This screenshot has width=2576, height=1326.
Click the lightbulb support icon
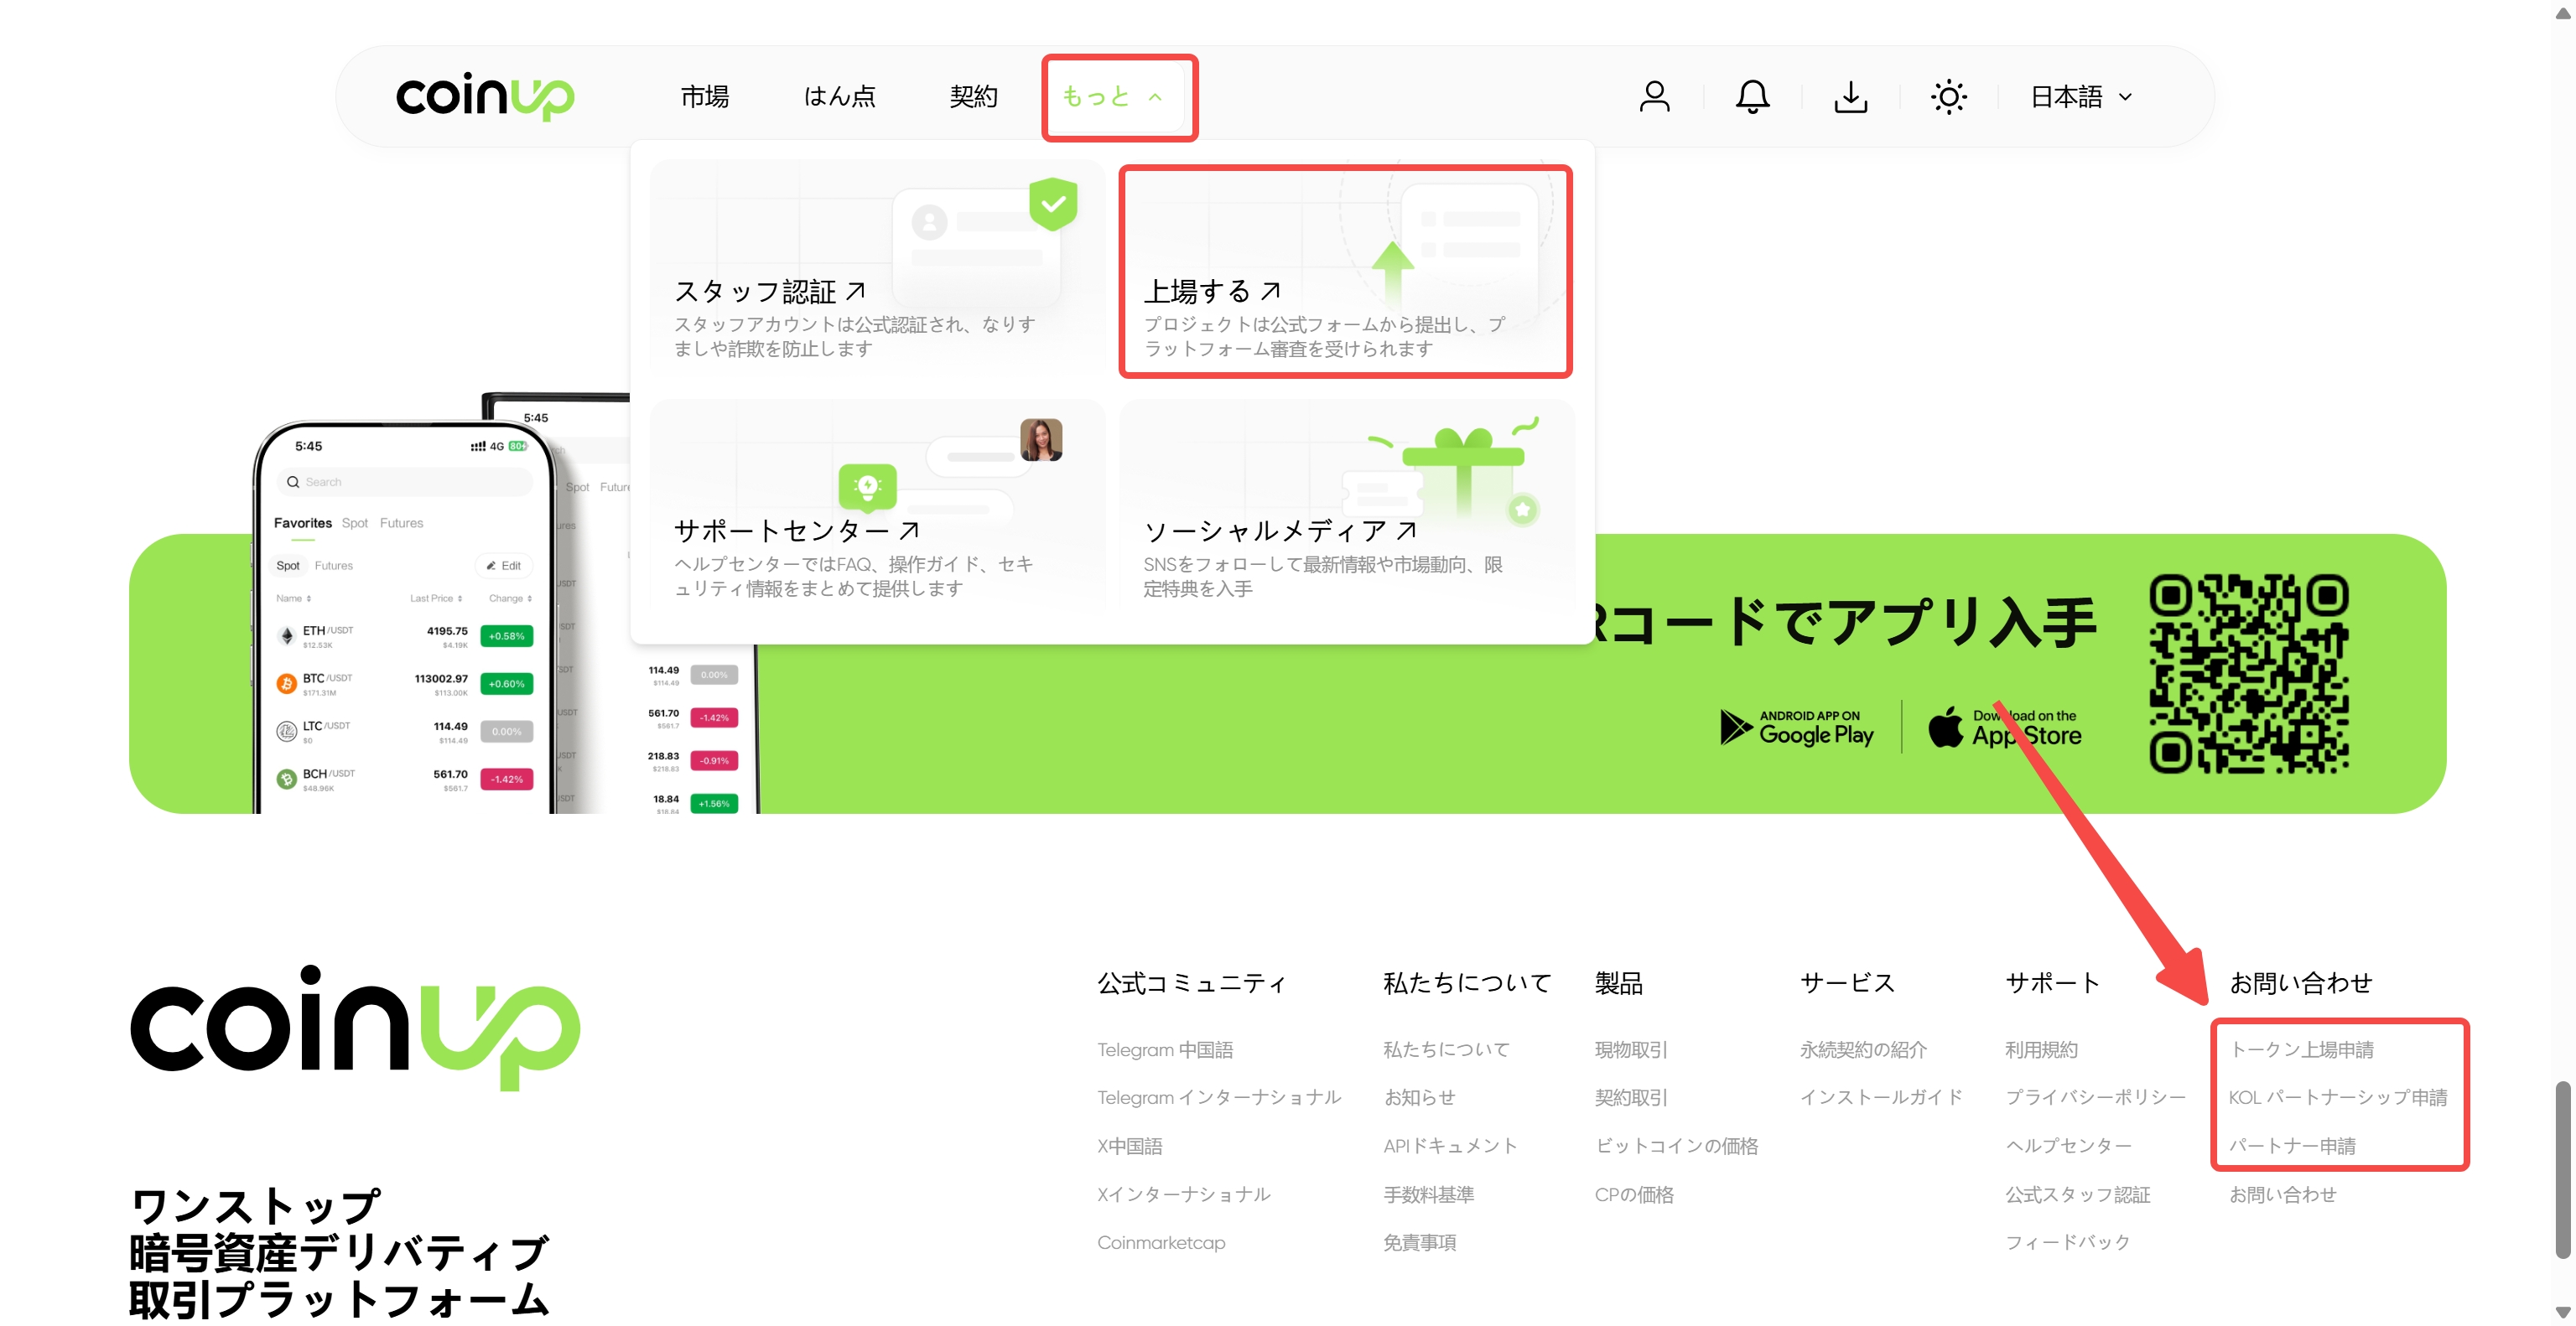(867, 487)
